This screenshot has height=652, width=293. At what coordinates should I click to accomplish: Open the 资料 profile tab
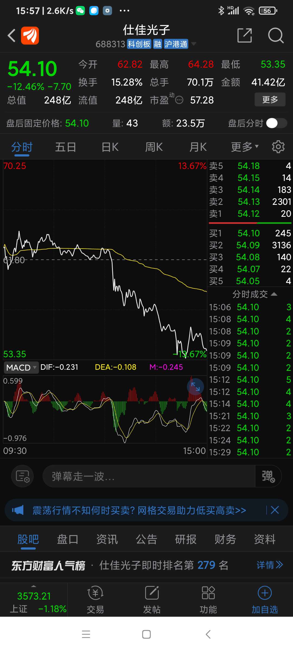point(265,539)
